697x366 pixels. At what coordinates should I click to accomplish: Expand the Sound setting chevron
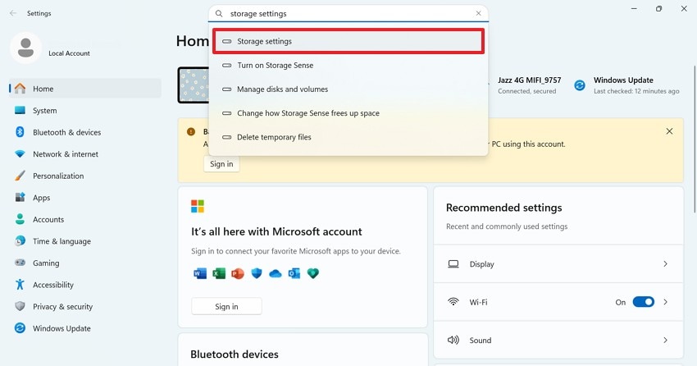pyautogui.click(x=666, y=341)
